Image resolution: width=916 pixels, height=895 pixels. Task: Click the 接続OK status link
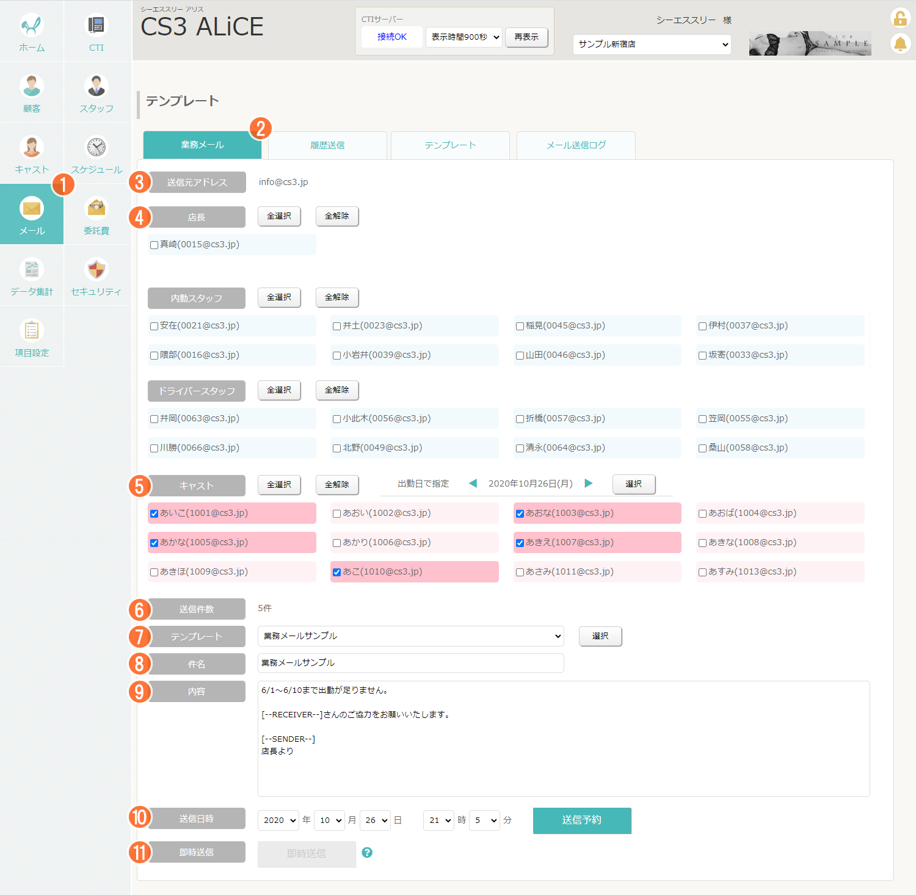392,37
